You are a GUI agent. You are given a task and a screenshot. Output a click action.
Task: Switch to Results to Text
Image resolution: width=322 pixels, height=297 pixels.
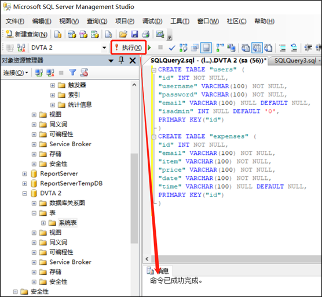point(246,48)
